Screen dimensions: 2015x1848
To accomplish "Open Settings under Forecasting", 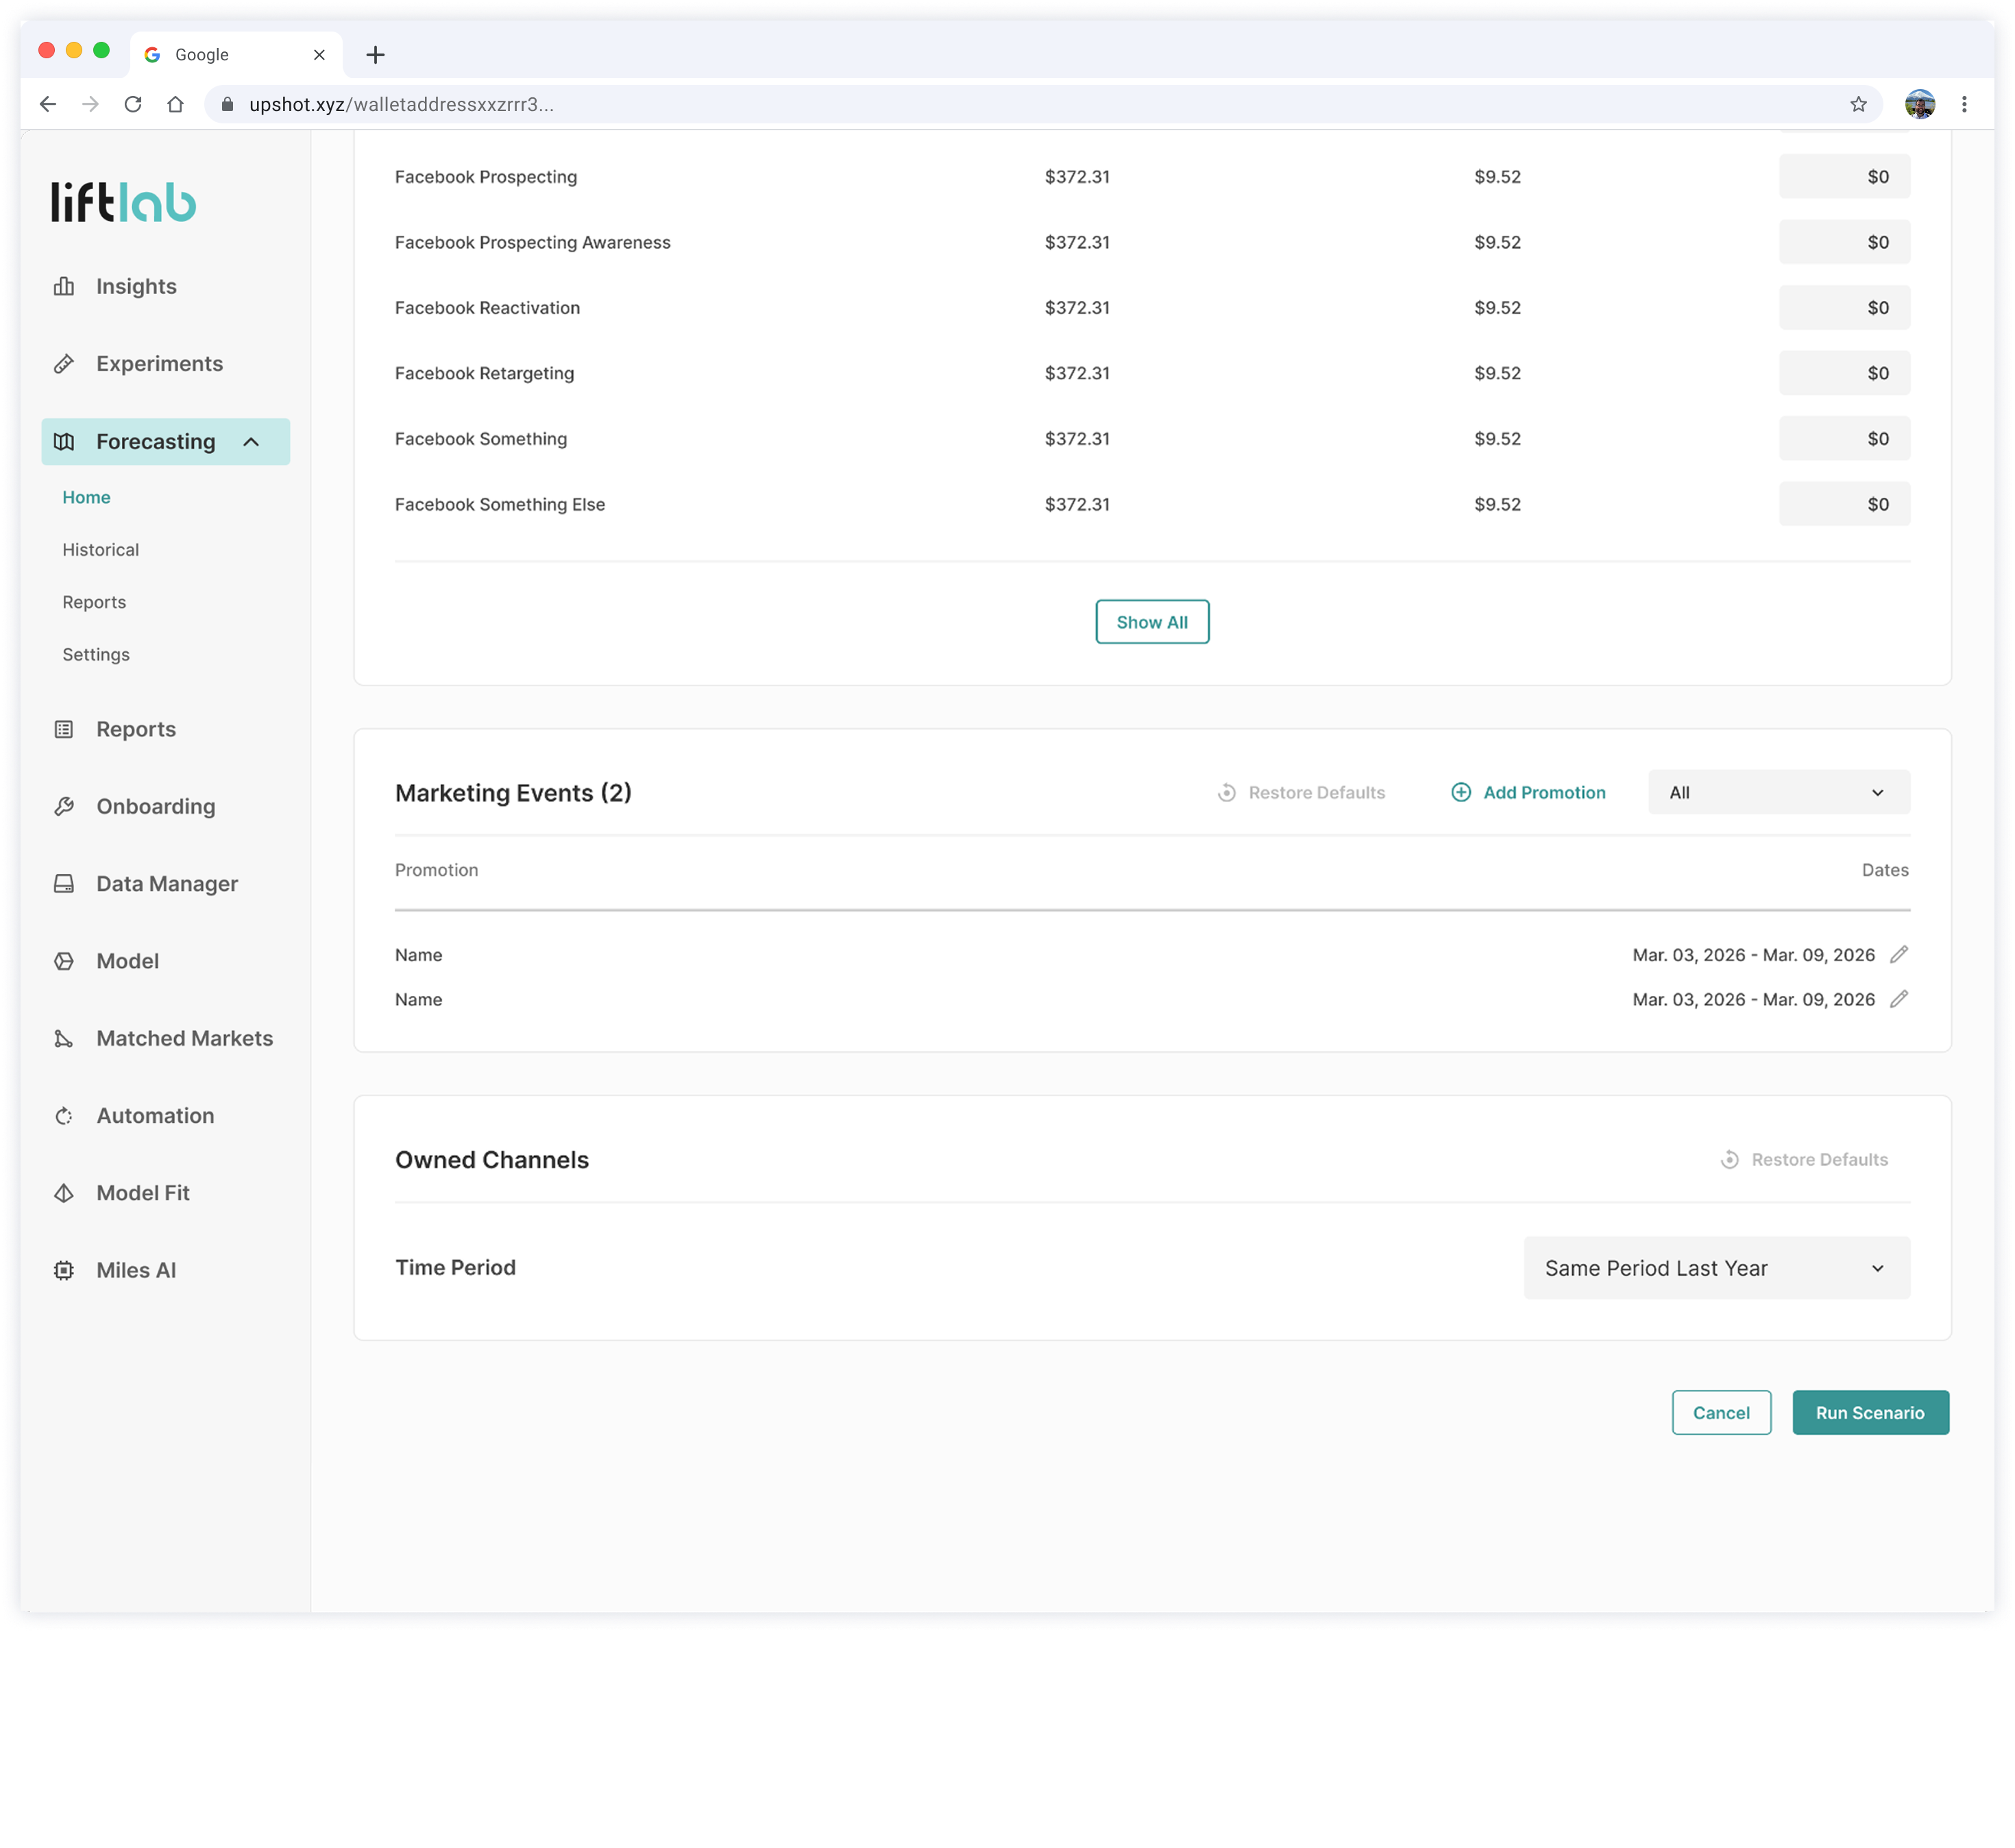I will click(96, 655).
